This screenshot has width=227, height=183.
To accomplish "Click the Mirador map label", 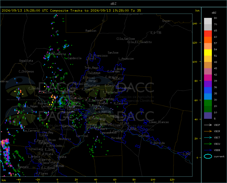I will click(x=116, y=138).
